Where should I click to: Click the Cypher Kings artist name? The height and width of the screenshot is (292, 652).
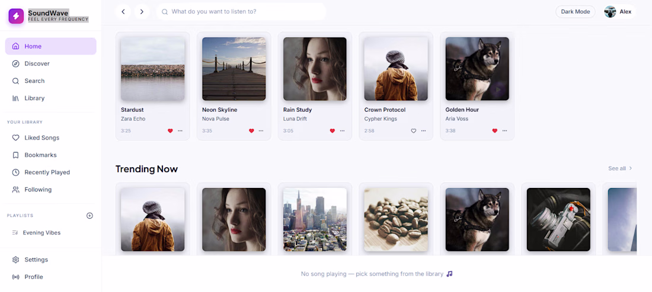(381, 119)
